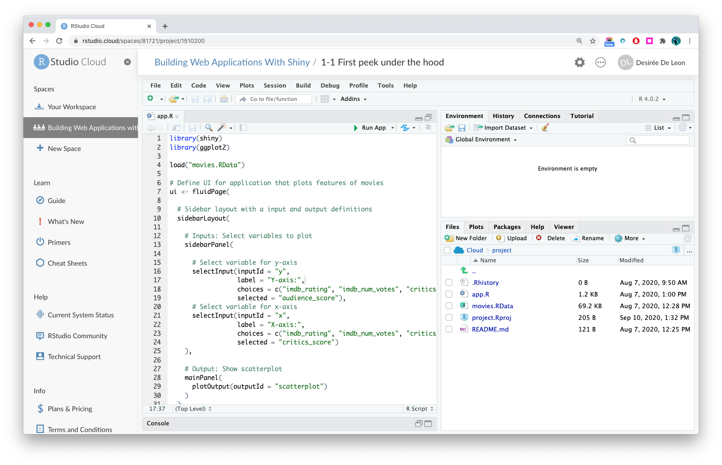Switch to the Packages tab
The height and width of the screenshot is (465, 722).
(x=507, y=227)
